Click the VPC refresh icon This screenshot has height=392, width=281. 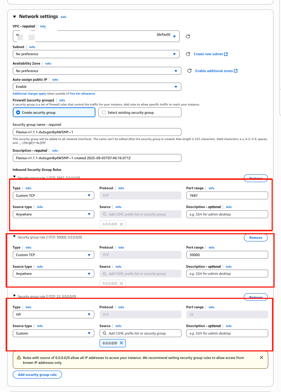pos(188,36)
